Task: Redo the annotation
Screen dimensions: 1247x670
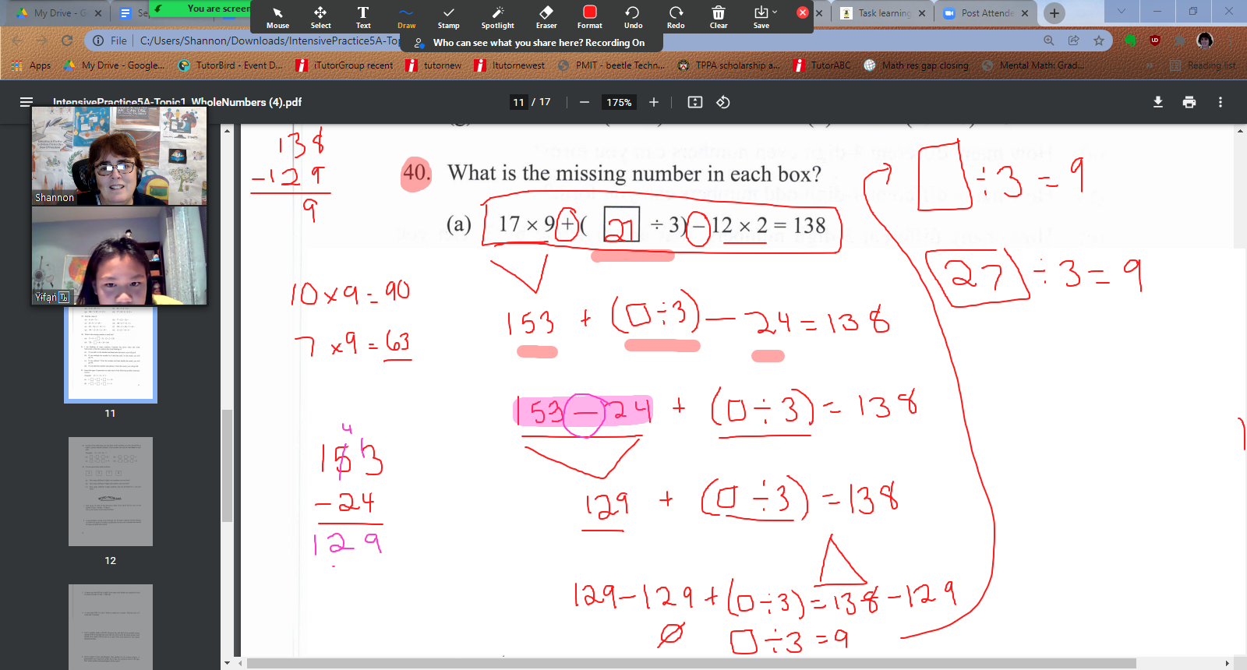Action: pos(676,17)
